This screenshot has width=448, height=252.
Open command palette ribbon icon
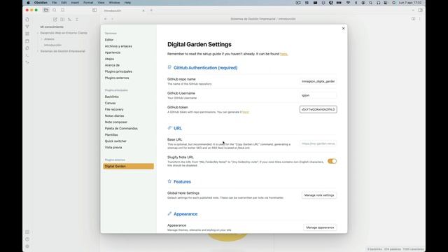coord(27,55)
